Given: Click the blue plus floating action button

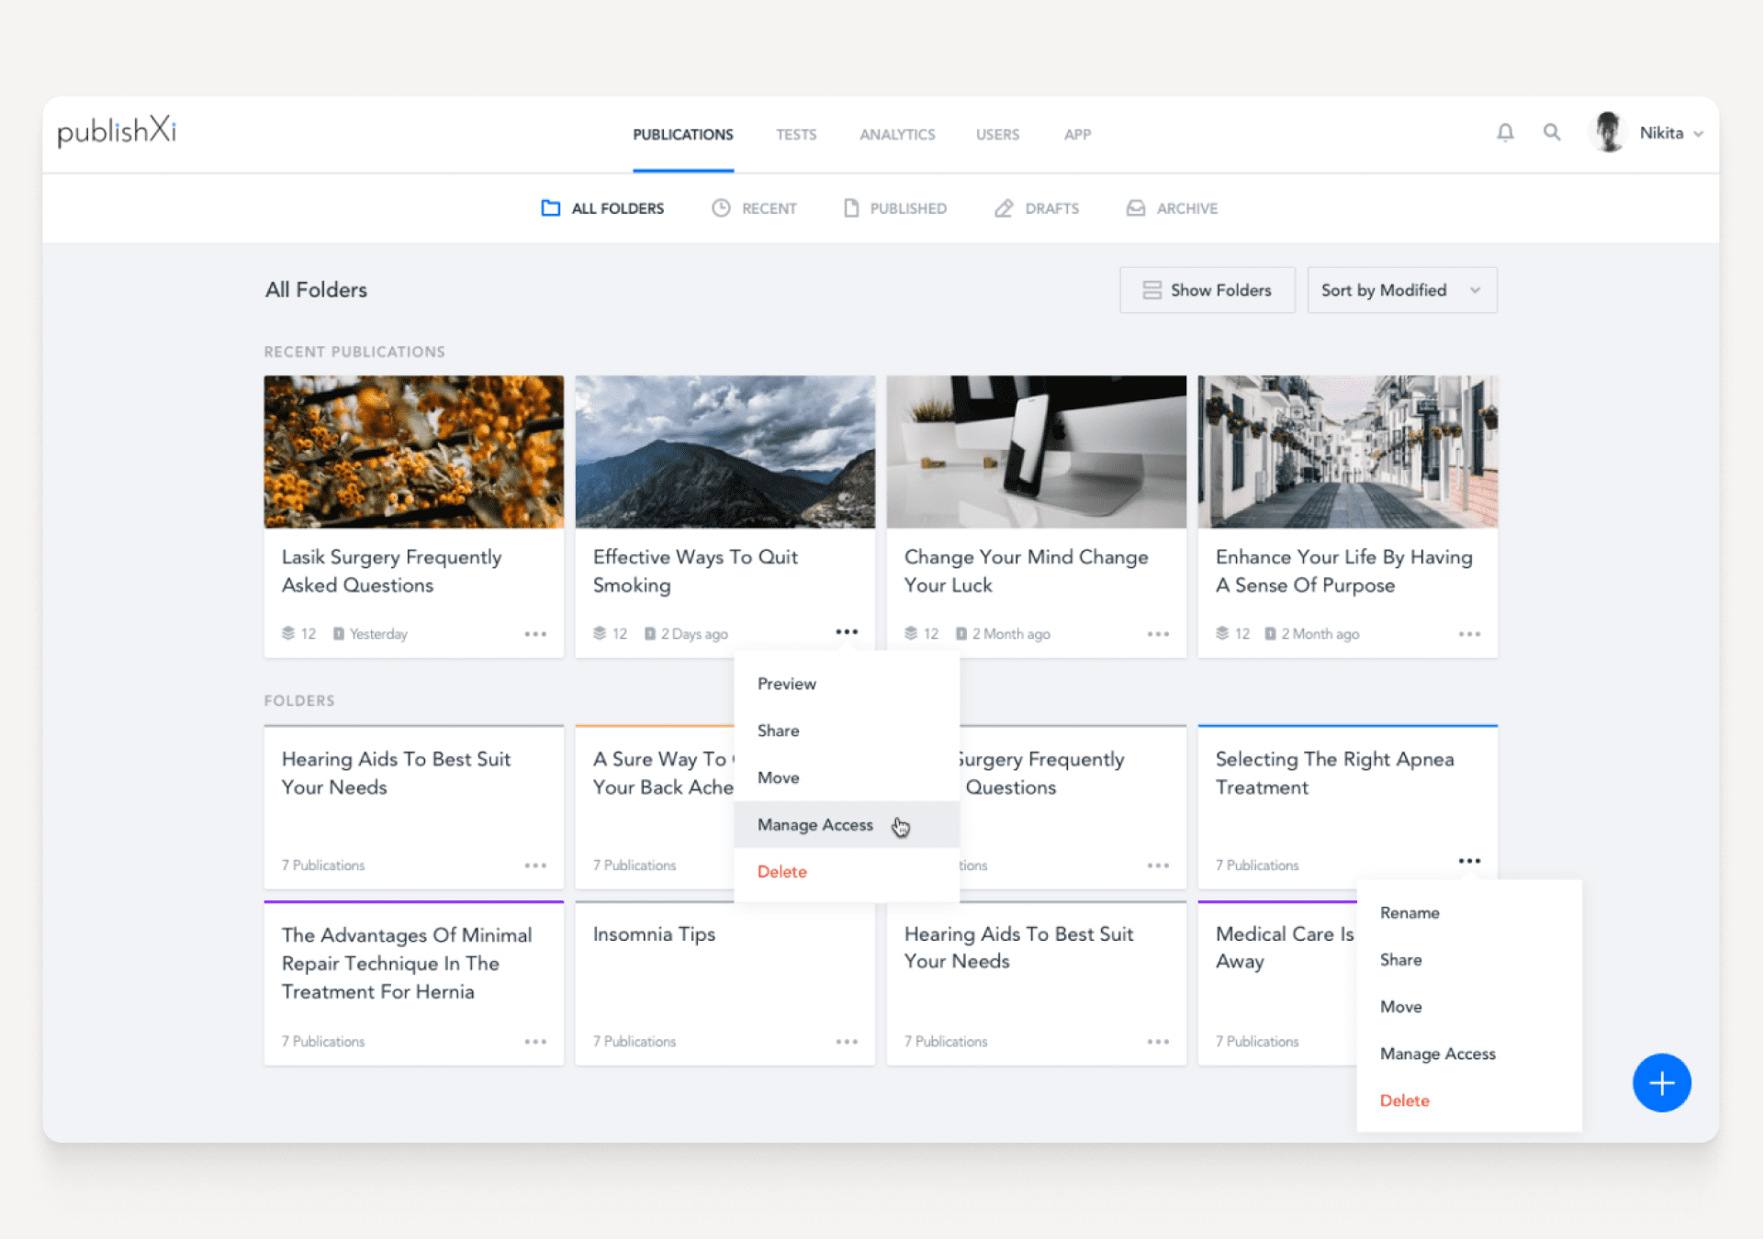Looking at the screenshot, I should [x=1661, y=1083].
